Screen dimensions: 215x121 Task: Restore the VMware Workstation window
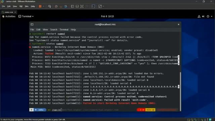pyautogui.click(x=204, y=1)
